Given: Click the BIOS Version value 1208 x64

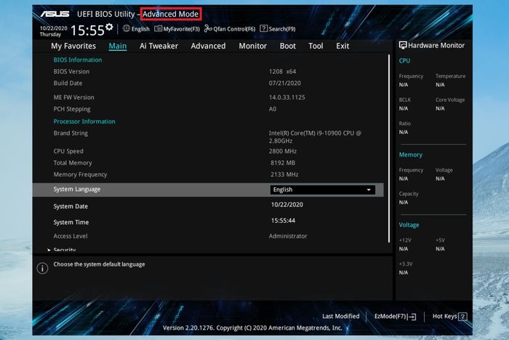Looking at the screenshot, I should (282, 71).
